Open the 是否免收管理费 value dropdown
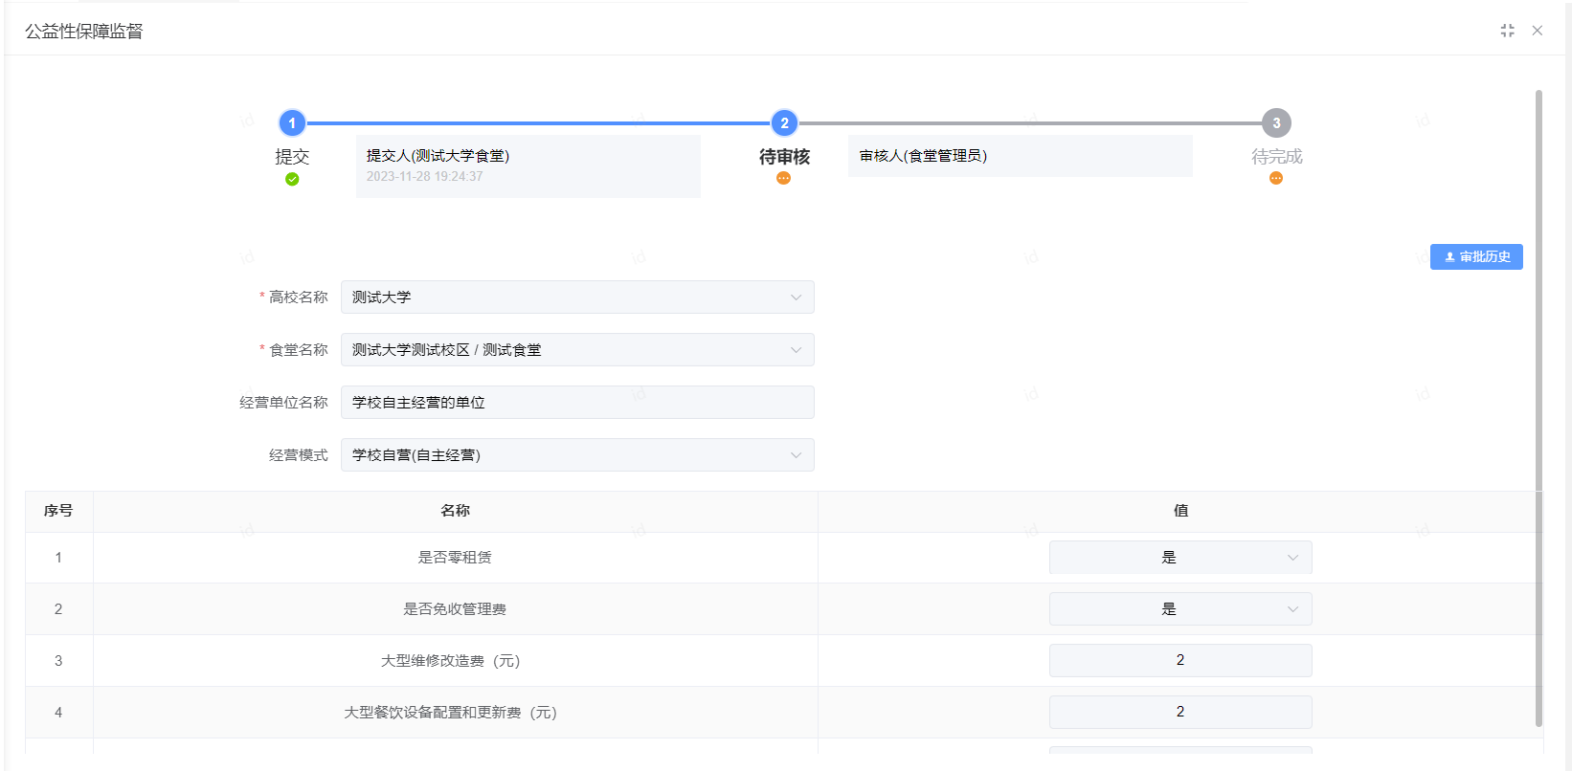 click(1179, 609)
